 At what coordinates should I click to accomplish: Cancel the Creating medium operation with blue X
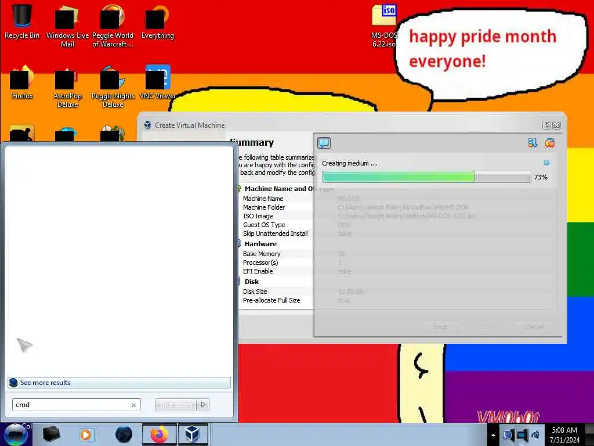(x=546, y=163)
